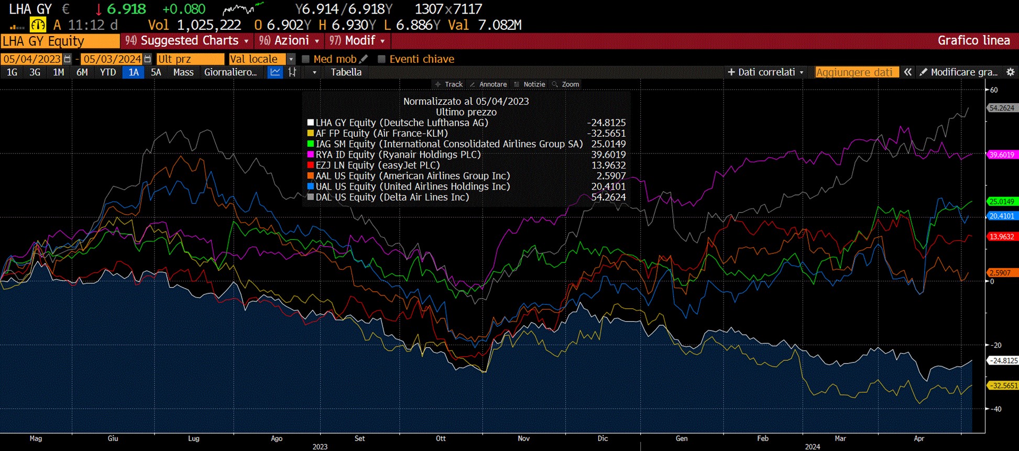Click the small signal bars icon top left
1019x451 pixels.
click(x=17, y=26)
